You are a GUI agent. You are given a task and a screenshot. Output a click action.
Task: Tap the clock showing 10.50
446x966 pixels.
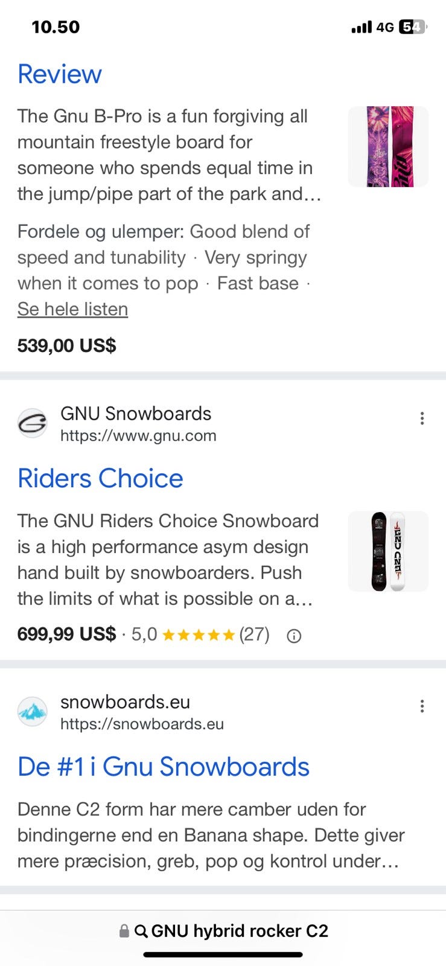tap(56, 27)
